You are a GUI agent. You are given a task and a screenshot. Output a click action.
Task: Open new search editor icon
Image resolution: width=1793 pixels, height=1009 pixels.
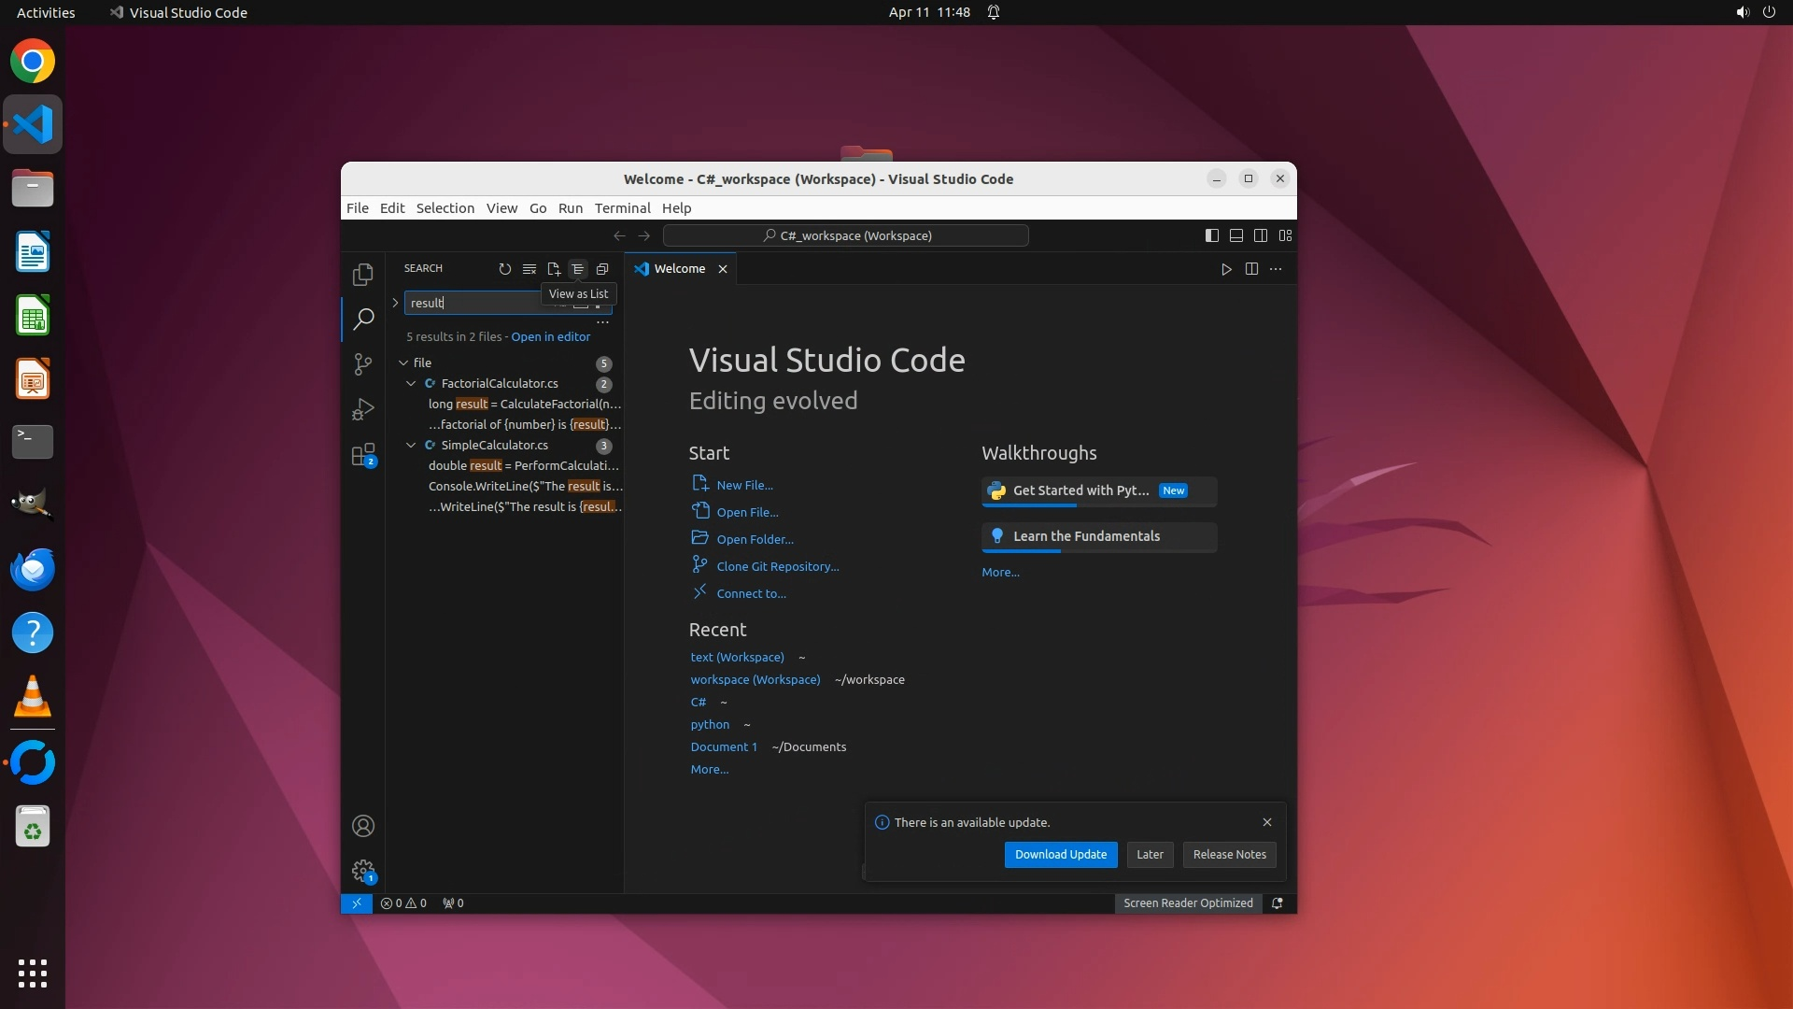pos(554,269)
